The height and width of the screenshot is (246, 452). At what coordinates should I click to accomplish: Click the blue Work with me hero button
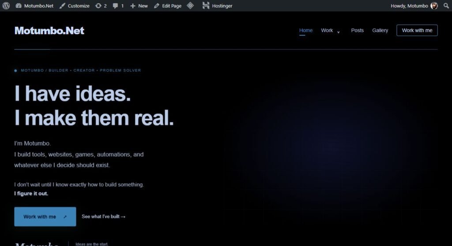45,217
